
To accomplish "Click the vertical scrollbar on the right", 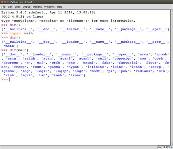I will click(x=172, y=77).
